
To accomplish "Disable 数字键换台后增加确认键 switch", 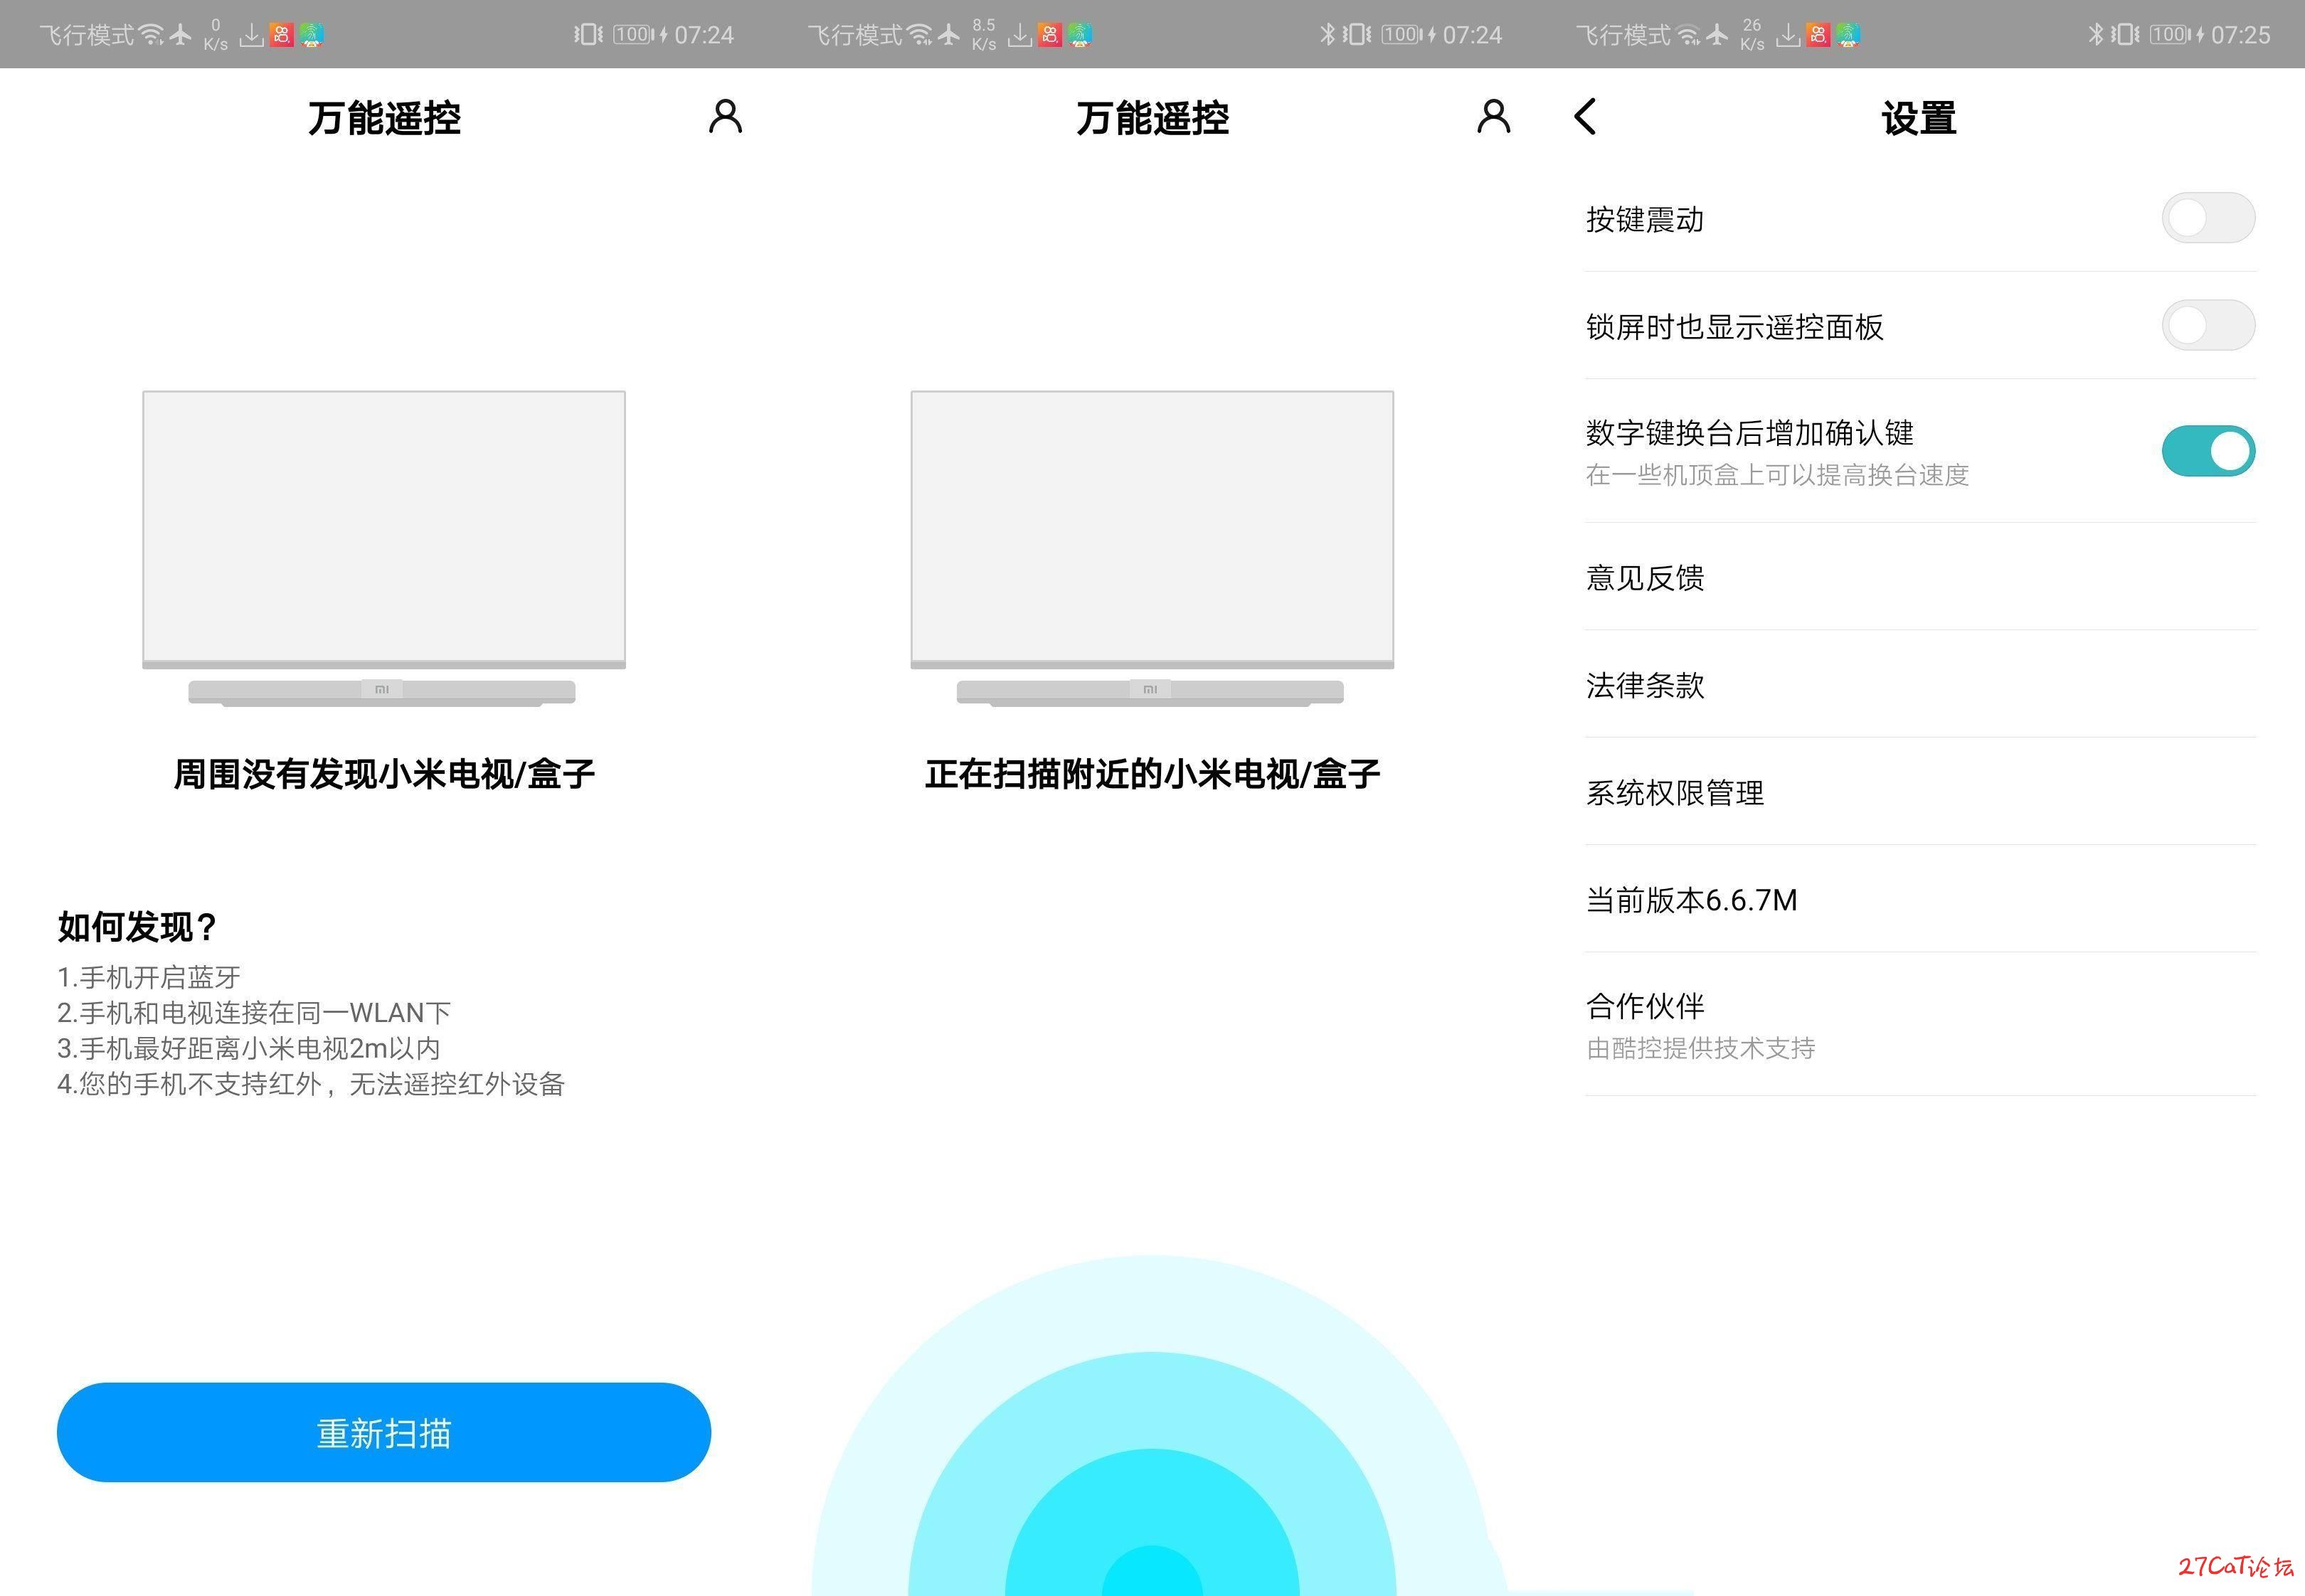I will tap(2207, 451).
